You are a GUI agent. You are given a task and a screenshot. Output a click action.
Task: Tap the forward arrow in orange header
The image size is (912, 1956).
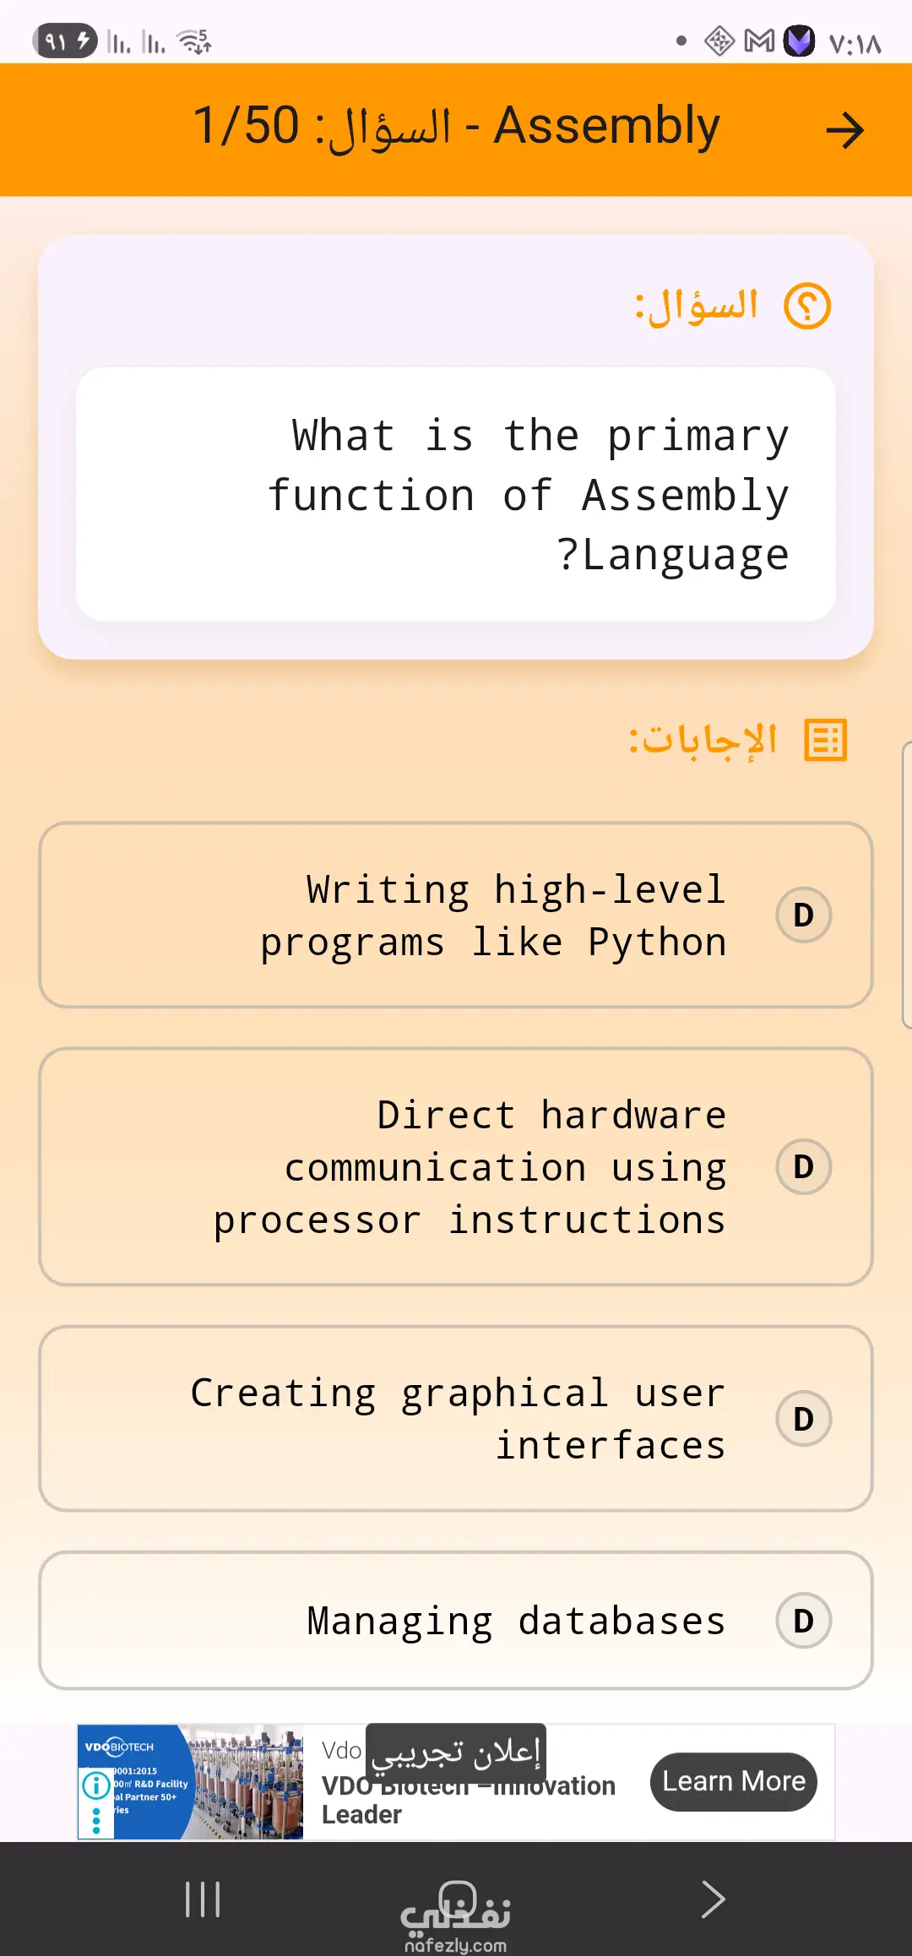click(844, 130)
